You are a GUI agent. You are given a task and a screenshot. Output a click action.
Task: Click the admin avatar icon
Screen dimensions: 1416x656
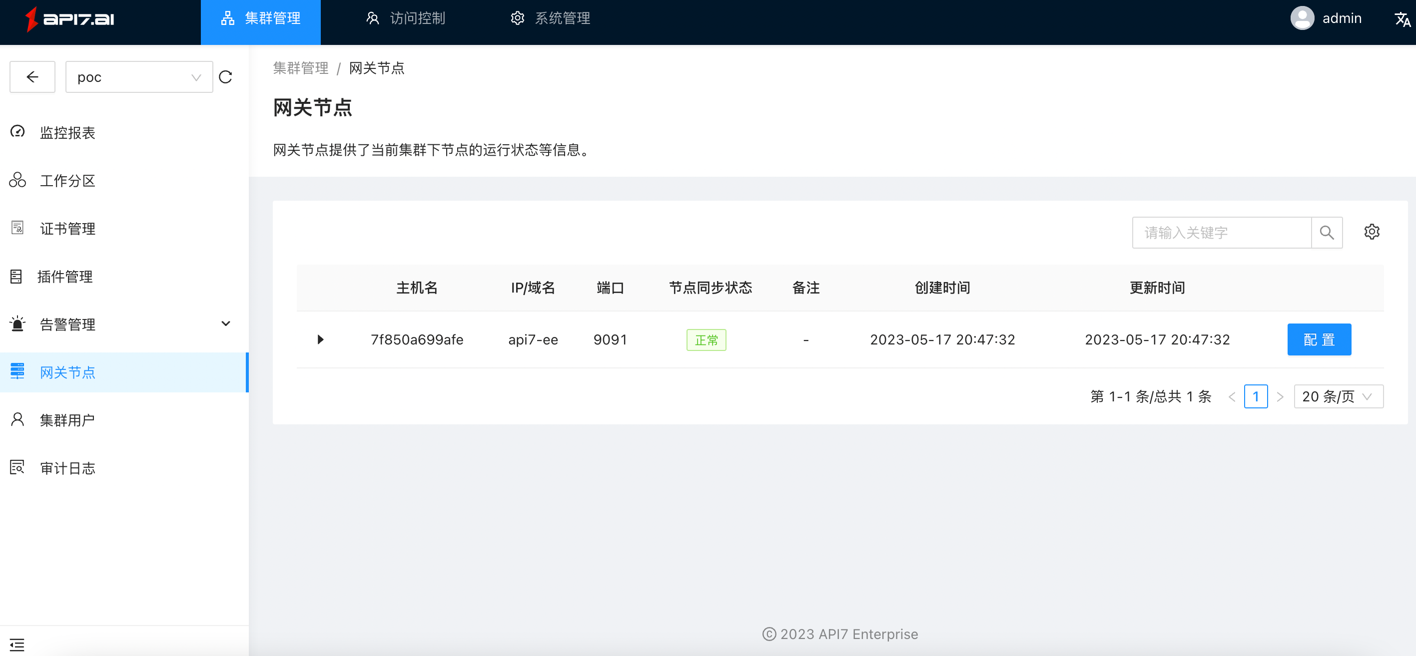(x=1302, y=18)
